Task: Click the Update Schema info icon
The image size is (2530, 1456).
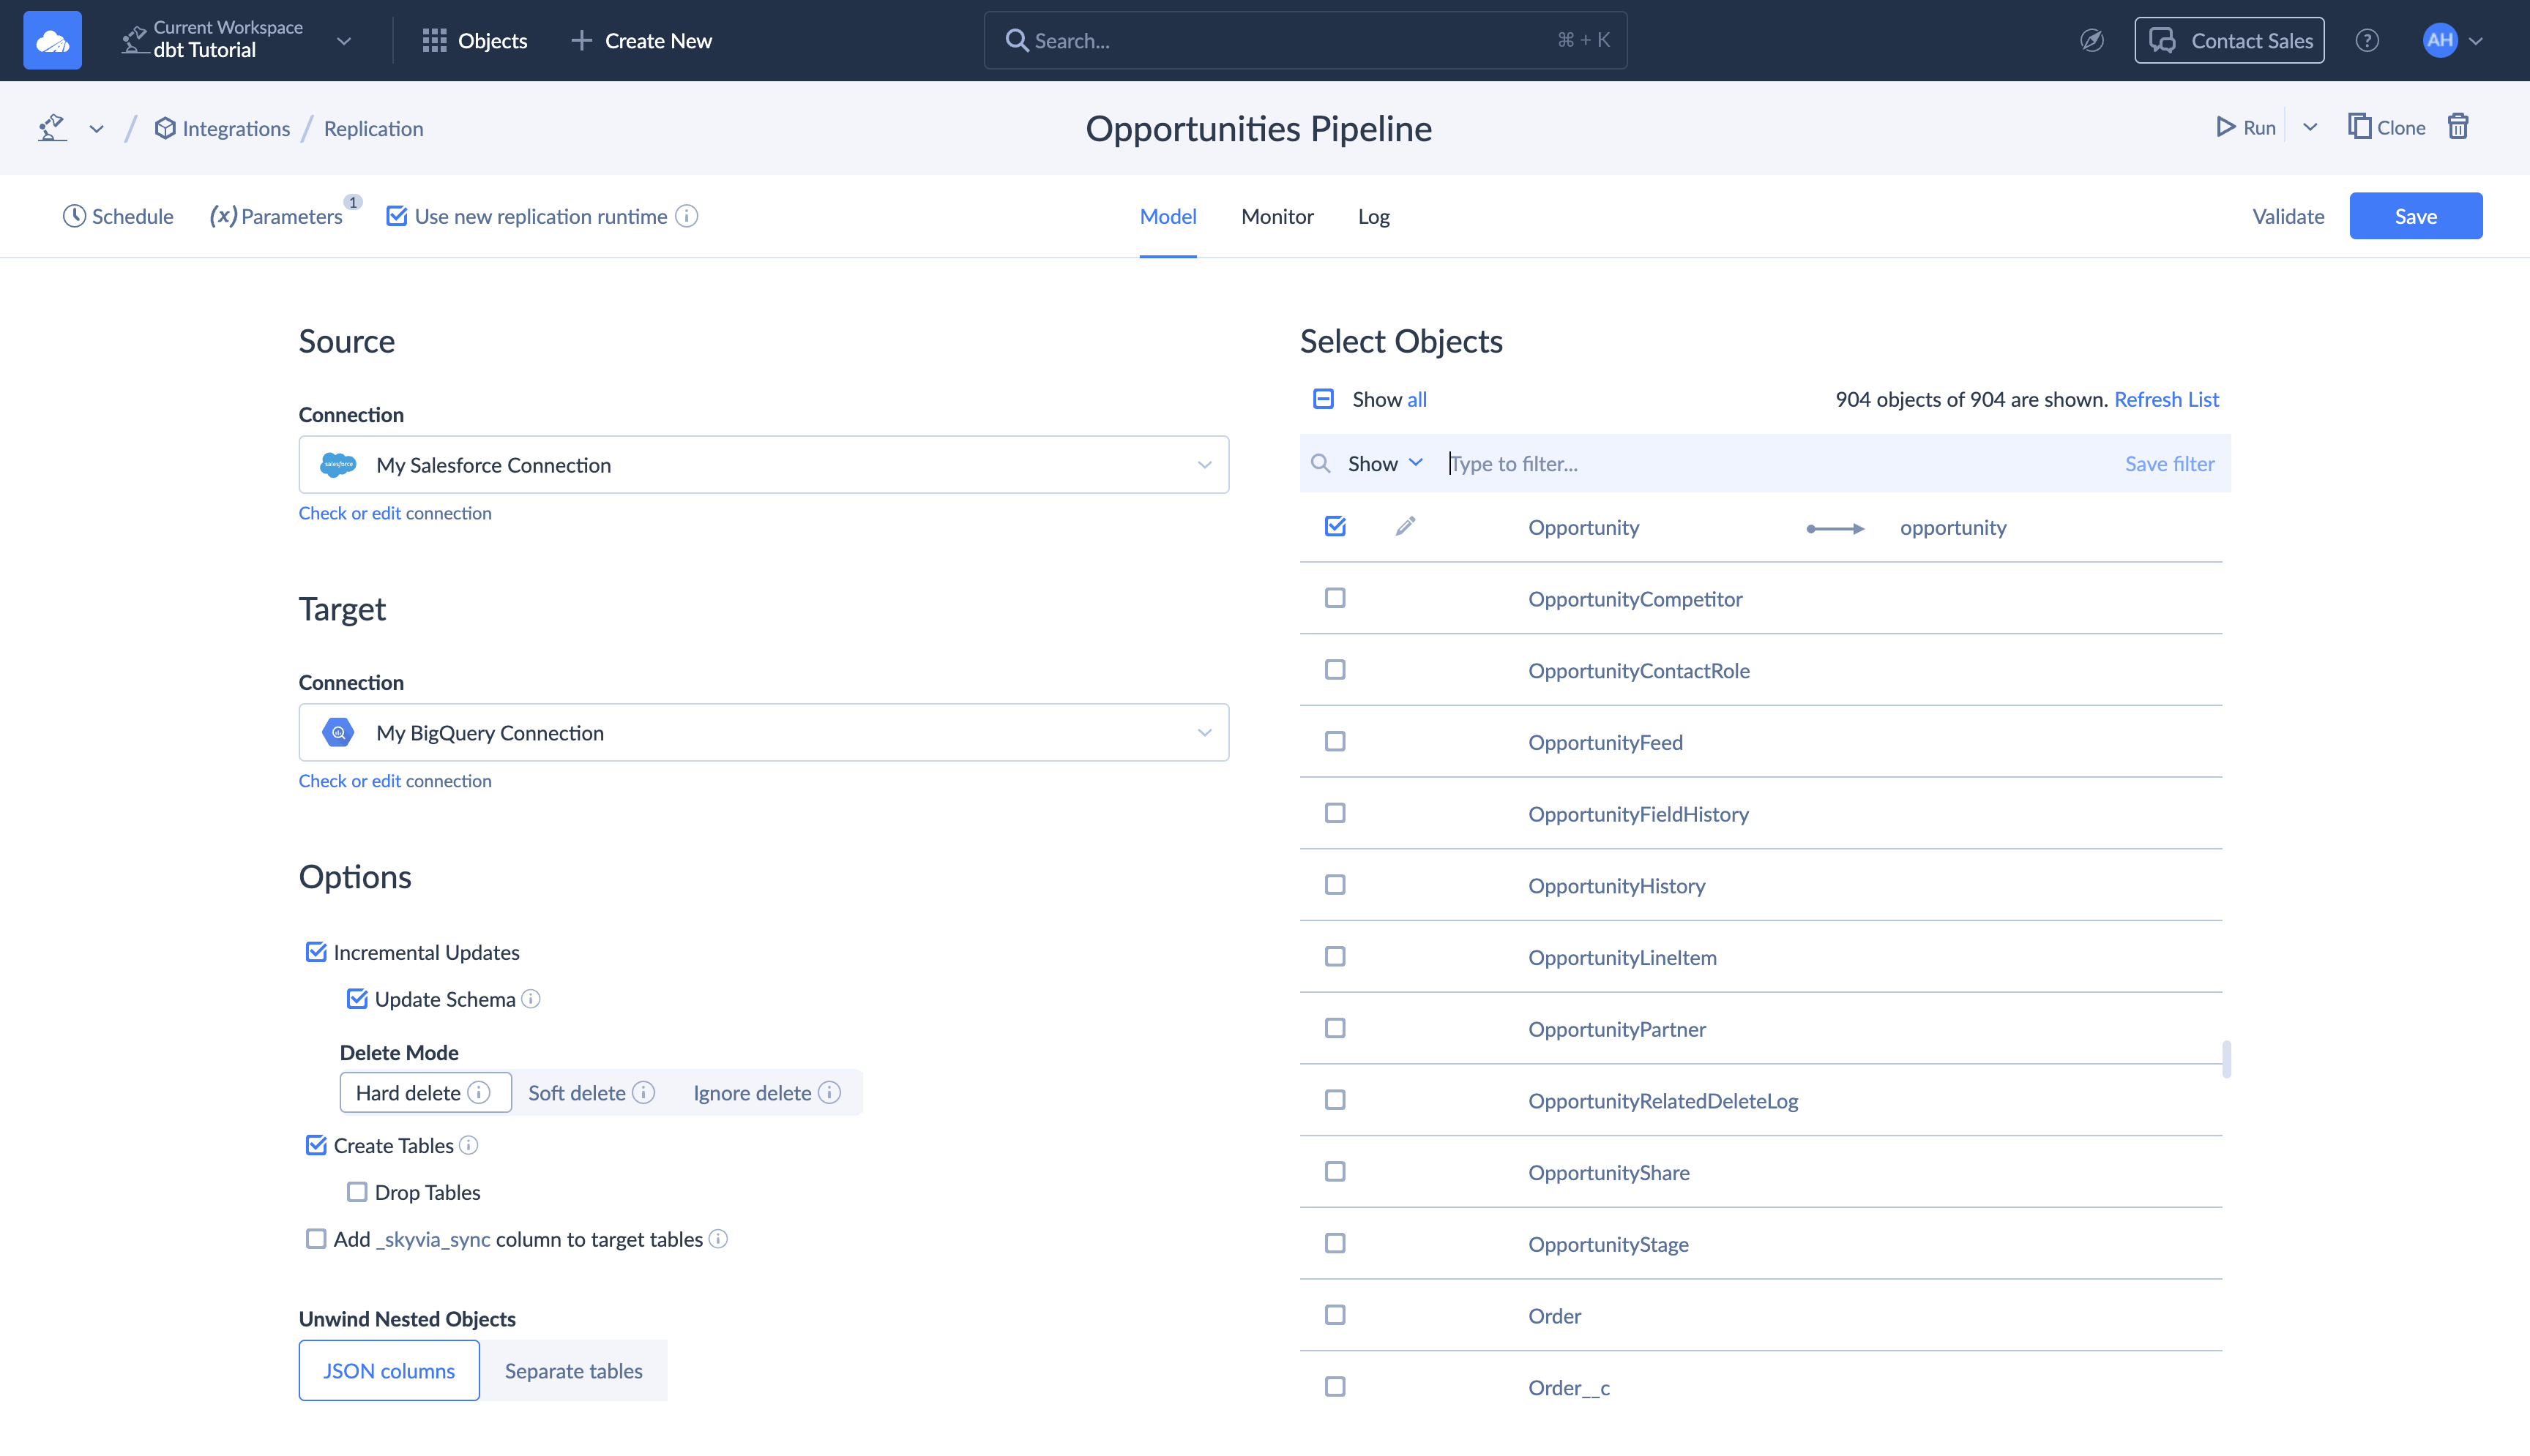Action: [531, 999]
